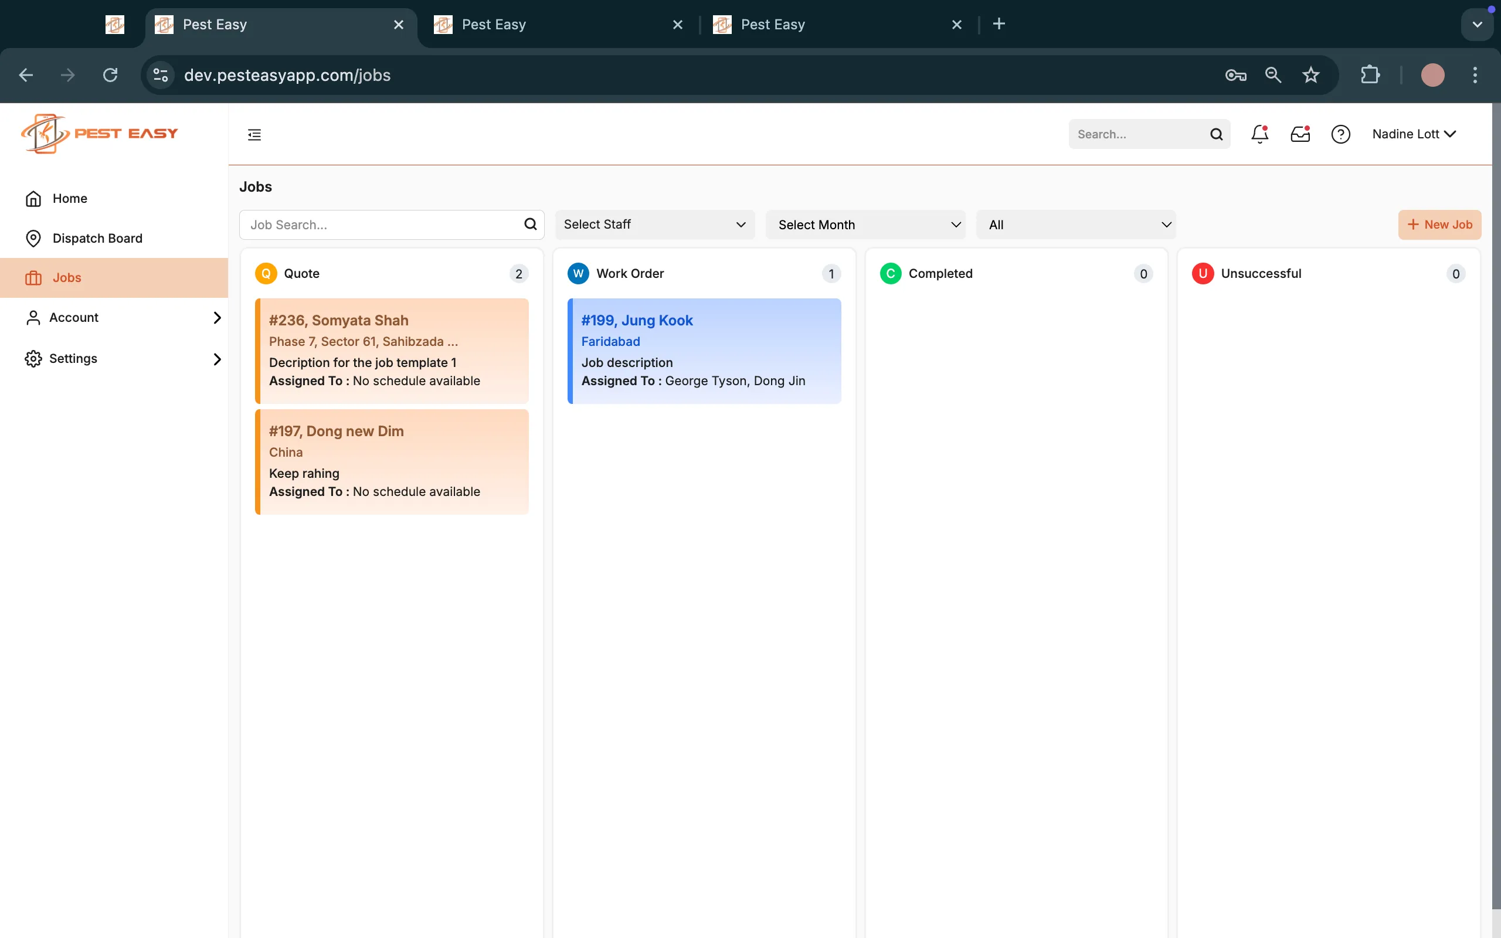Go to Dispatch Board page
Screen dimensions: 1501x938
click(x=97, y=238)
